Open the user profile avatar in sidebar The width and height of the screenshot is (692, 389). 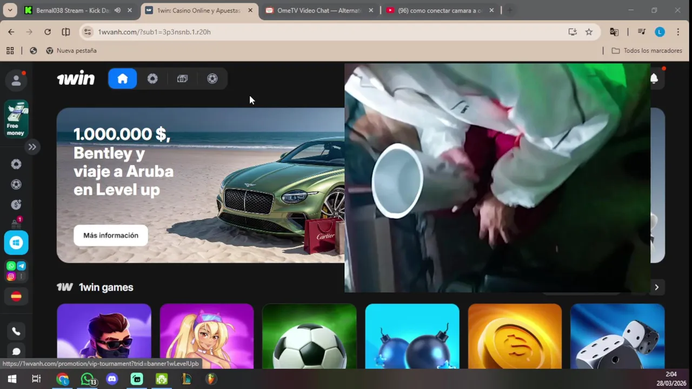16,81
